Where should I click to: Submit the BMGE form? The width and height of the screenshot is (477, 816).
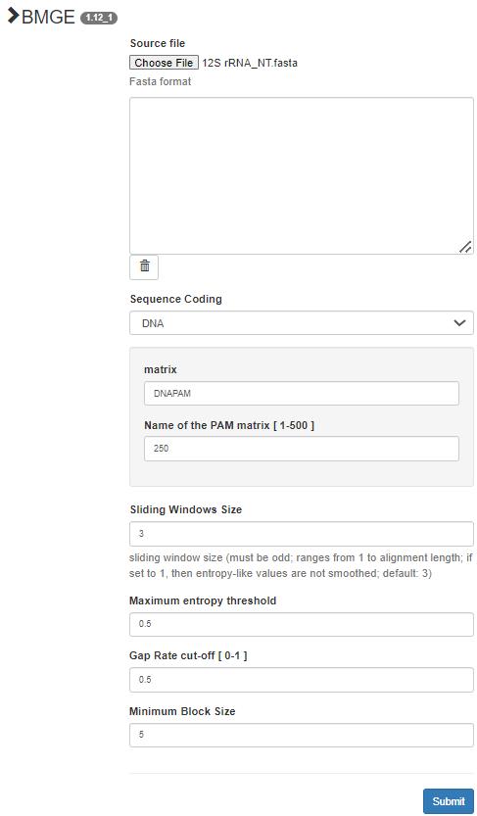click(449, 801)
